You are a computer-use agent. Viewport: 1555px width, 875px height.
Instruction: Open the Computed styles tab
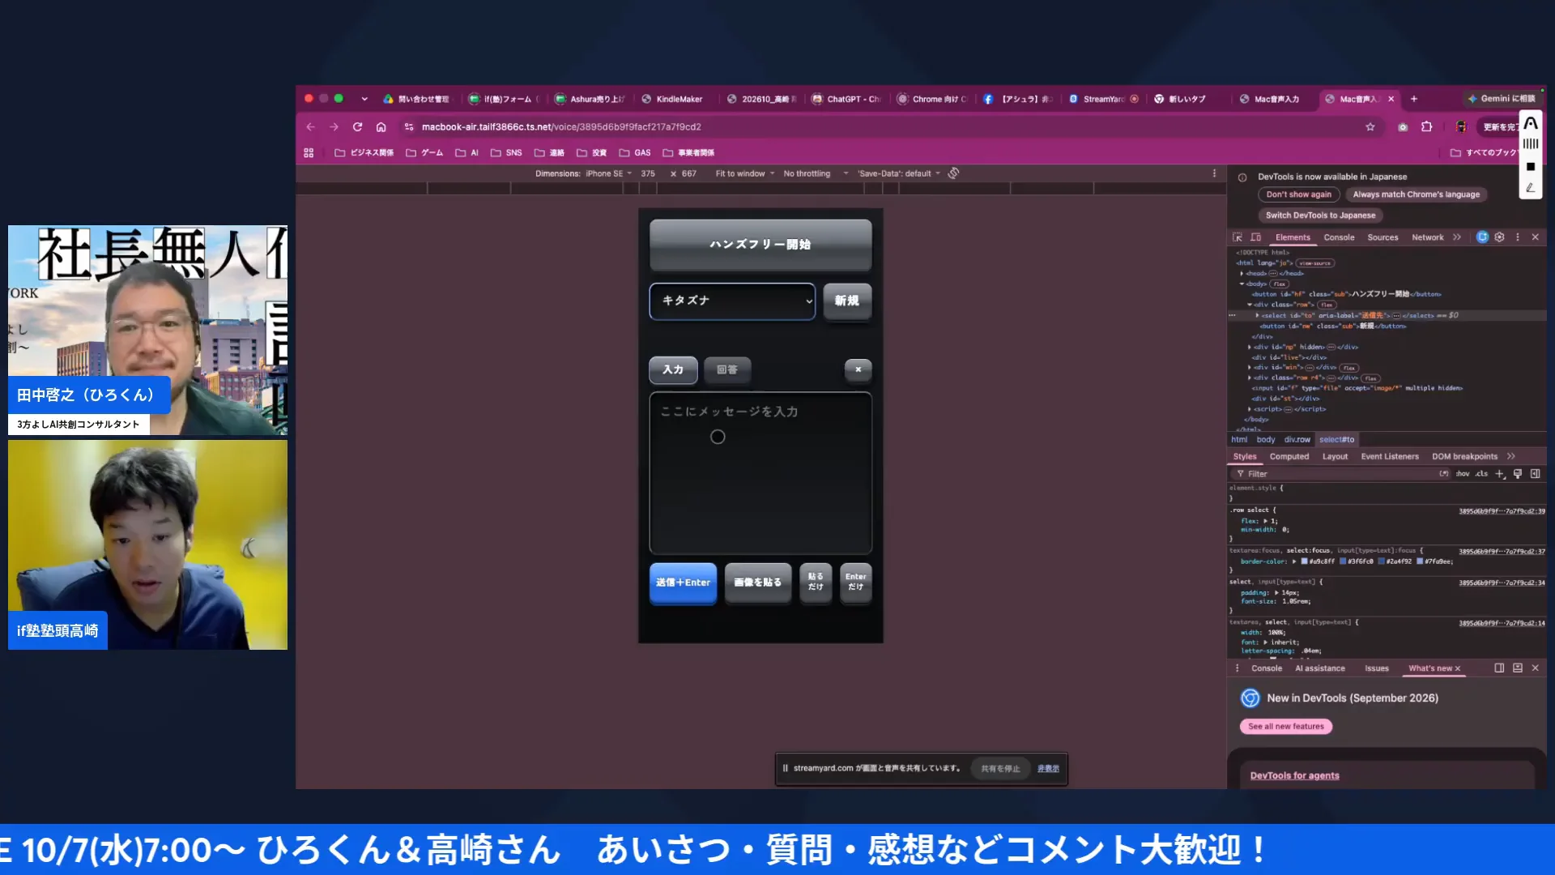click(1289, 457)
